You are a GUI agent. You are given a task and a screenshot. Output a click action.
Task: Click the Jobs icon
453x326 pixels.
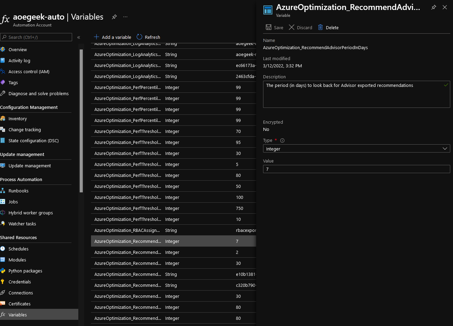pos(3,202)
